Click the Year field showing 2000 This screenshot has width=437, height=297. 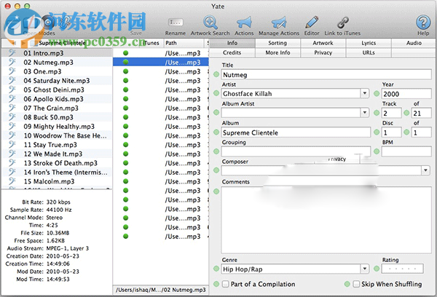(x=406, y=94)
